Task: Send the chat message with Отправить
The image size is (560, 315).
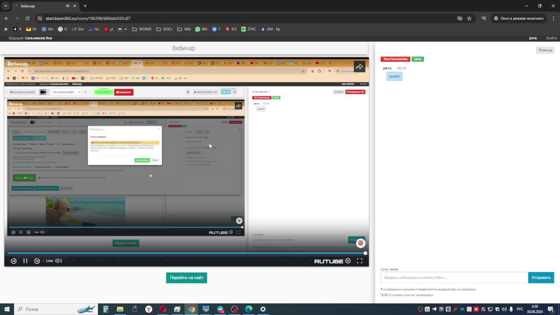Action: point(541,277)
